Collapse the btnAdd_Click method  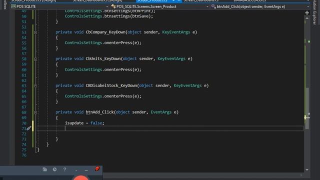35,112
